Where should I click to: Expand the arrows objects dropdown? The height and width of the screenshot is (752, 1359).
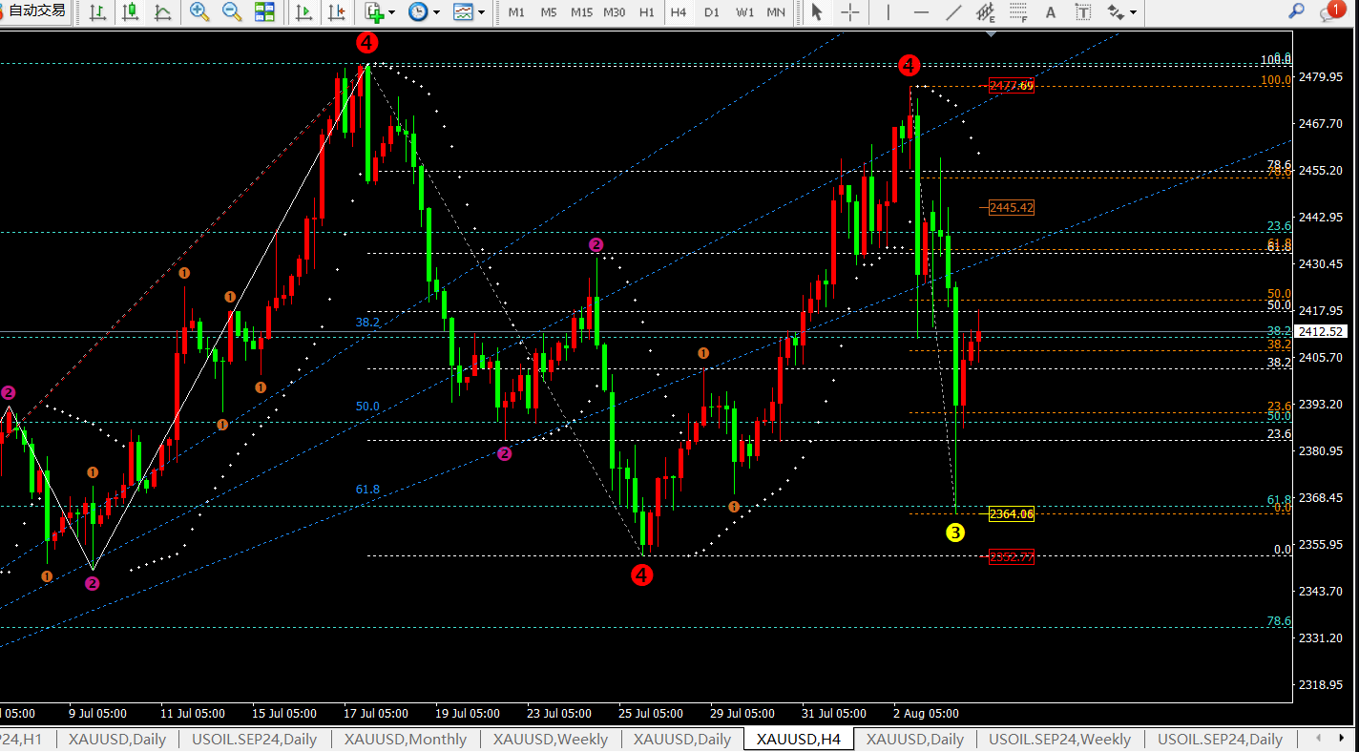[1133, 12]
